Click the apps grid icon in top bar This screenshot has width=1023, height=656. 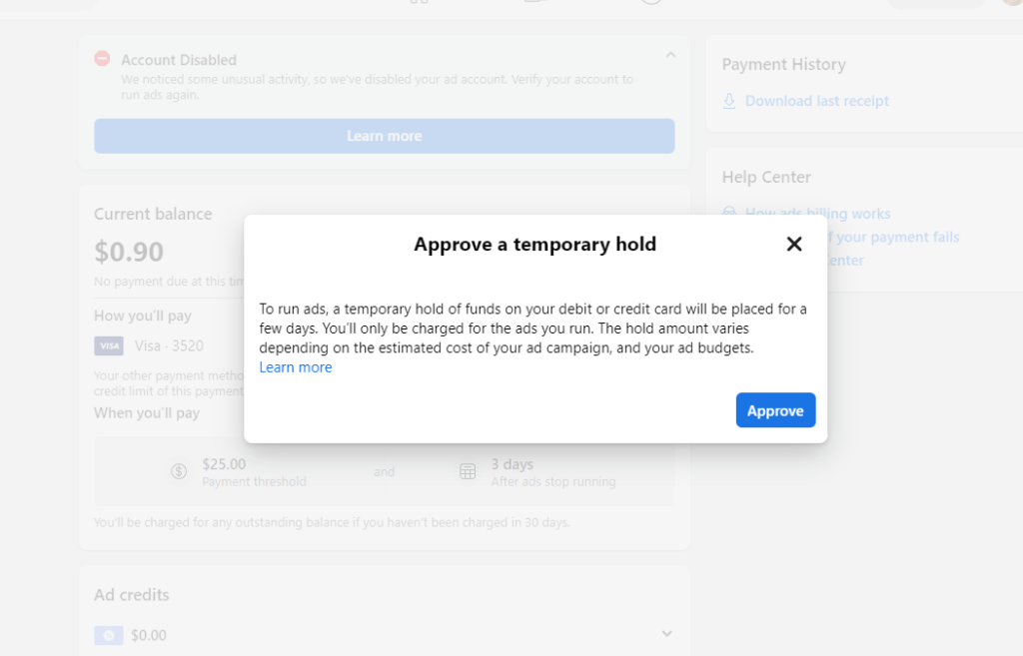(x=420, y=3)
